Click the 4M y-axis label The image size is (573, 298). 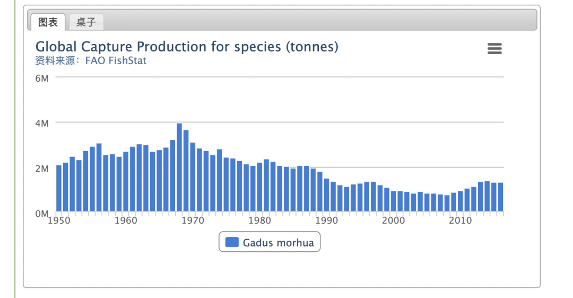[x=42, y=124]
